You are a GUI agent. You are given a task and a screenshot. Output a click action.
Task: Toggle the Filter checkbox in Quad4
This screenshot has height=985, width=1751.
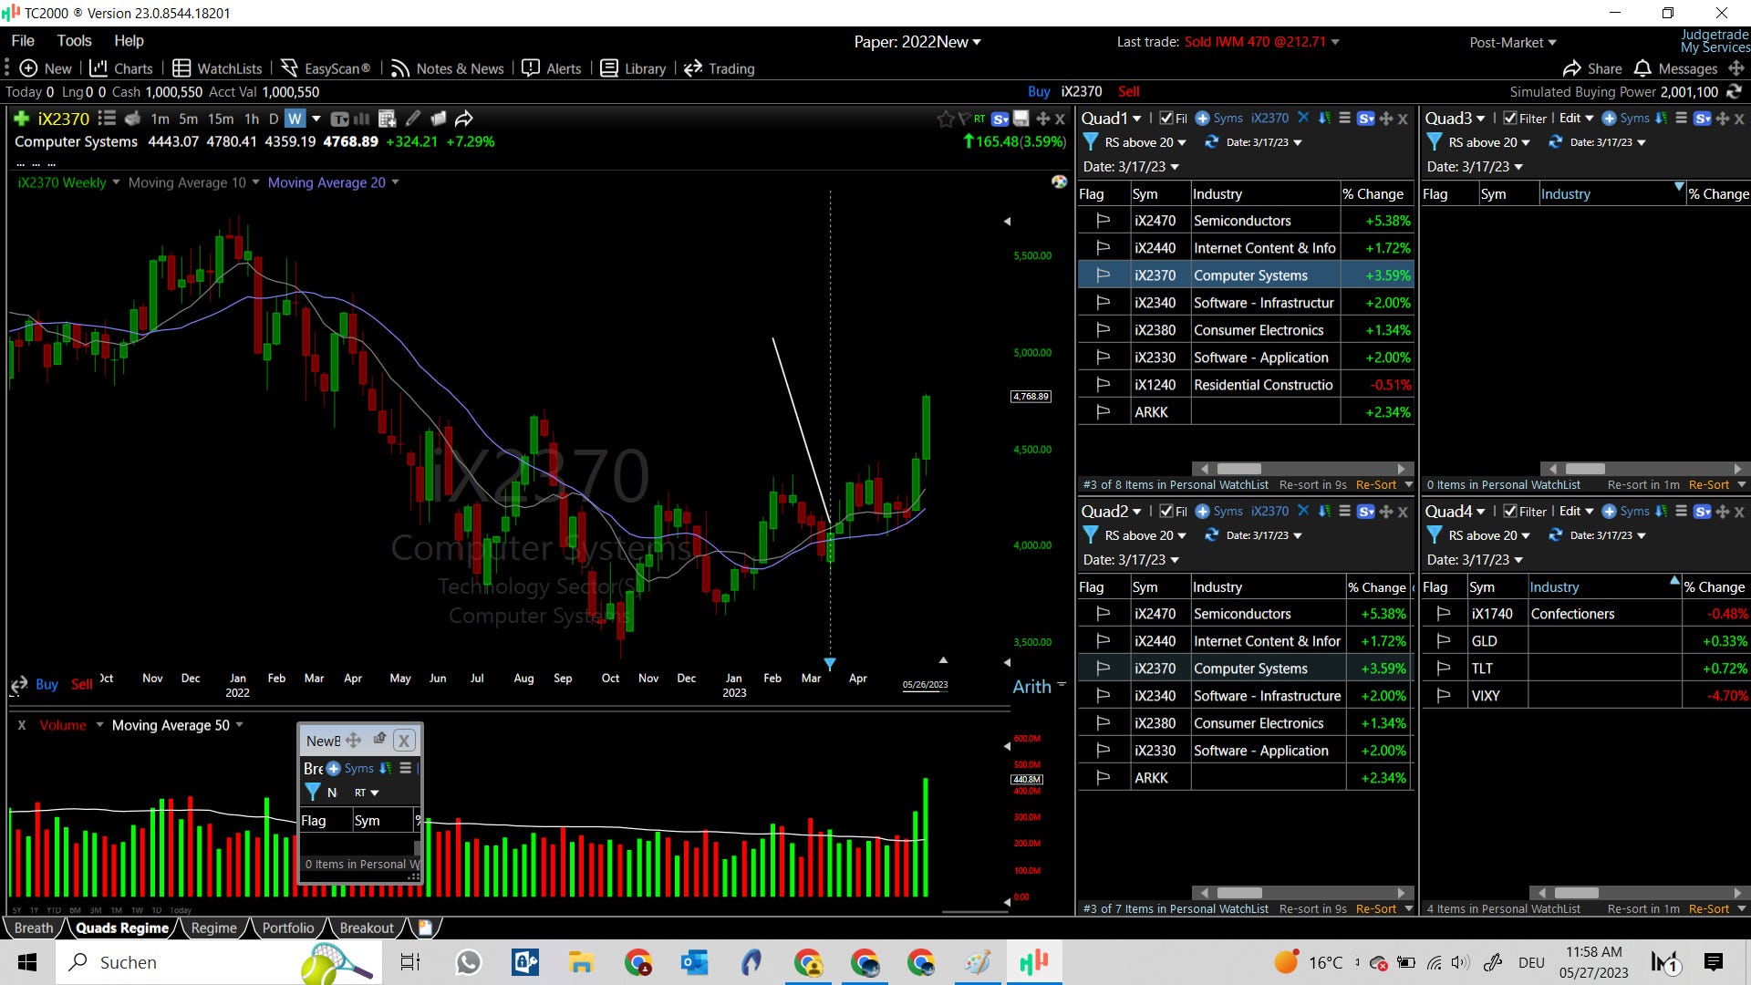click(1510, 512)
